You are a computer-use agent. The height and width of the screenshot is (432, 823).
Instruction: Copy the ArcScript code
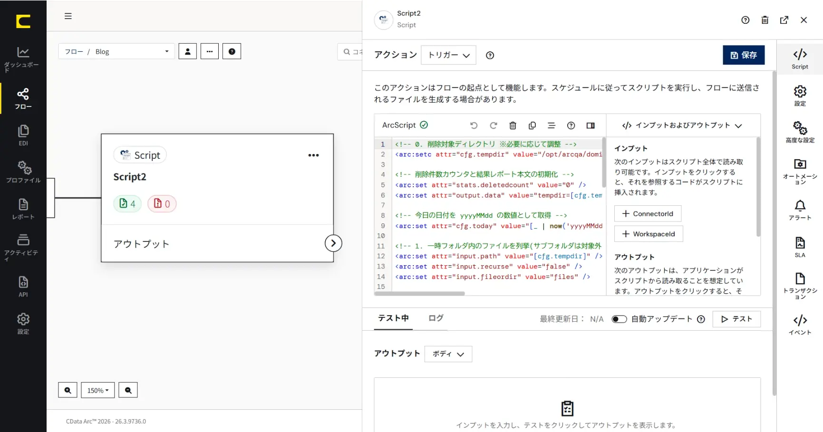coord(532,125)
